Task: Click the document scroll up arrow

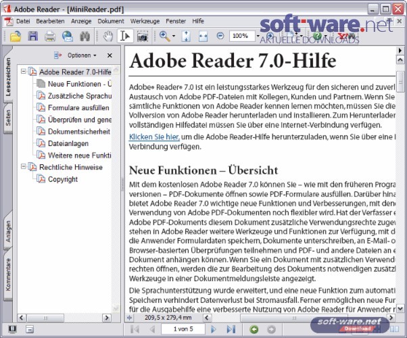Action: 400,60
